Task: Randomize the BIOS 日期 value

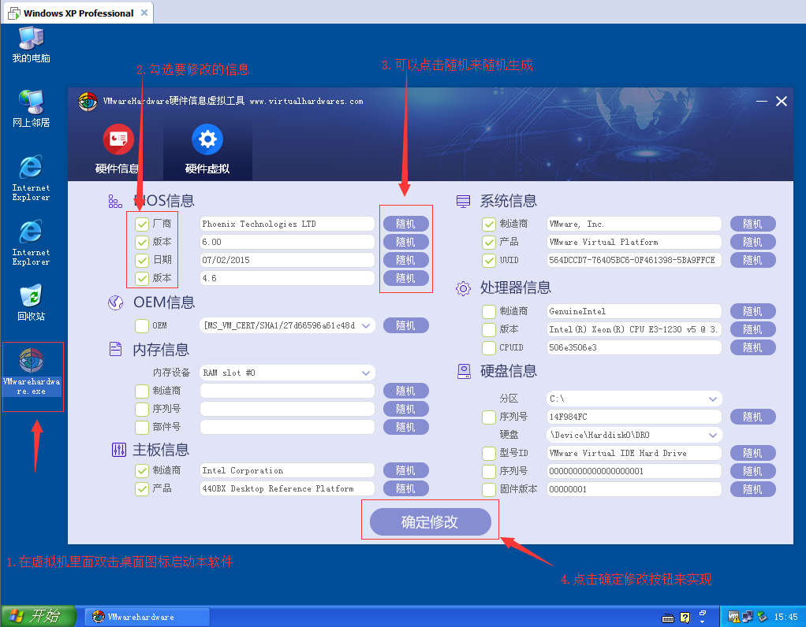Action: pos(405,261)
